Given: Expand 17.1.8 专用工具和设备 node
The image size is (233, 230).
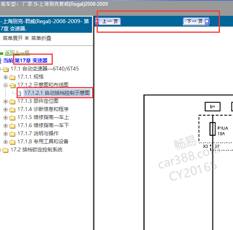Looking at the screenshot, I should click(x=5, y=142).
